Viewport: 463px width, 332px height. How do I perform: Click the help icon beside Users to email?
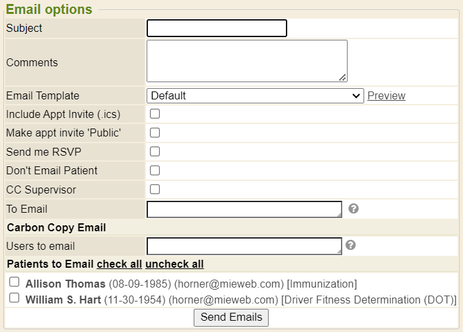click(x=351, y=245)
